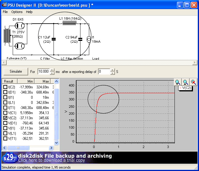199x171 pixels.
Task: Click the reporting delay input field
Action: point(104,72)
